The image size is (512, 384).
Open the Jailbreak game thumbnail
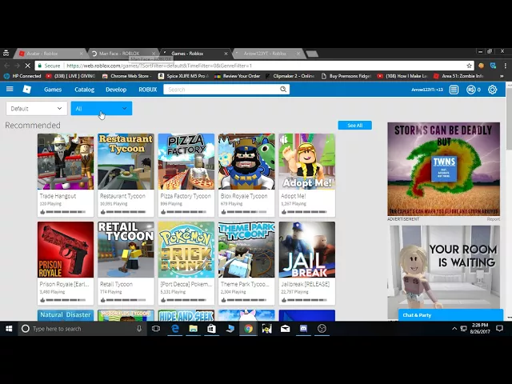pyautogui.click(x=307, y=250)
